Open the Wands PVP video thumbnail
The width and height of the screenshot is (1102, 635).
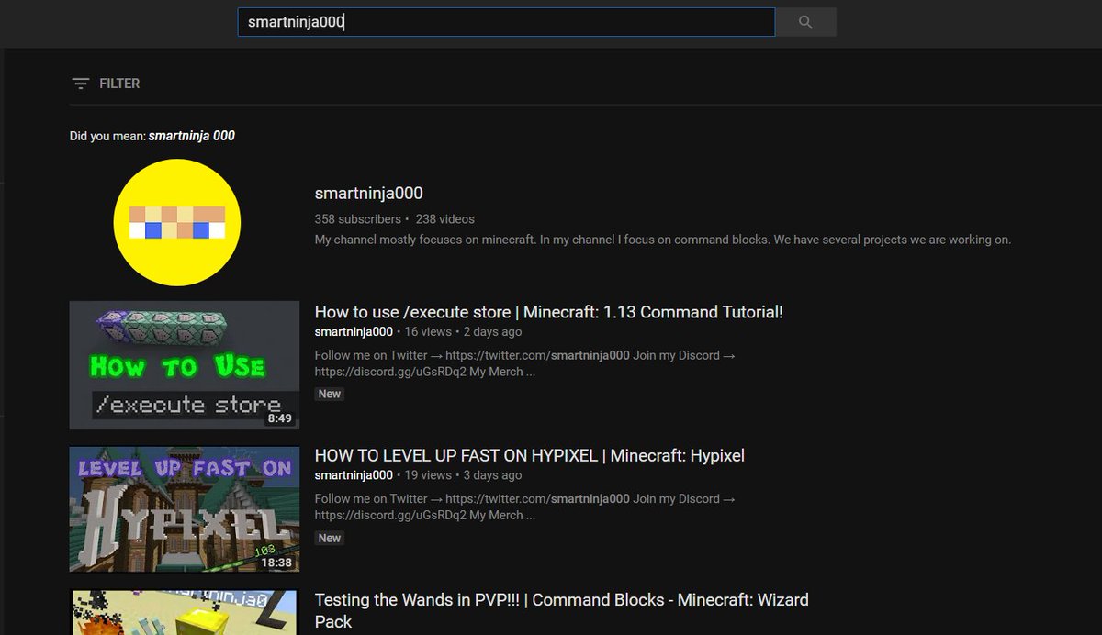[x=185, y=612]
